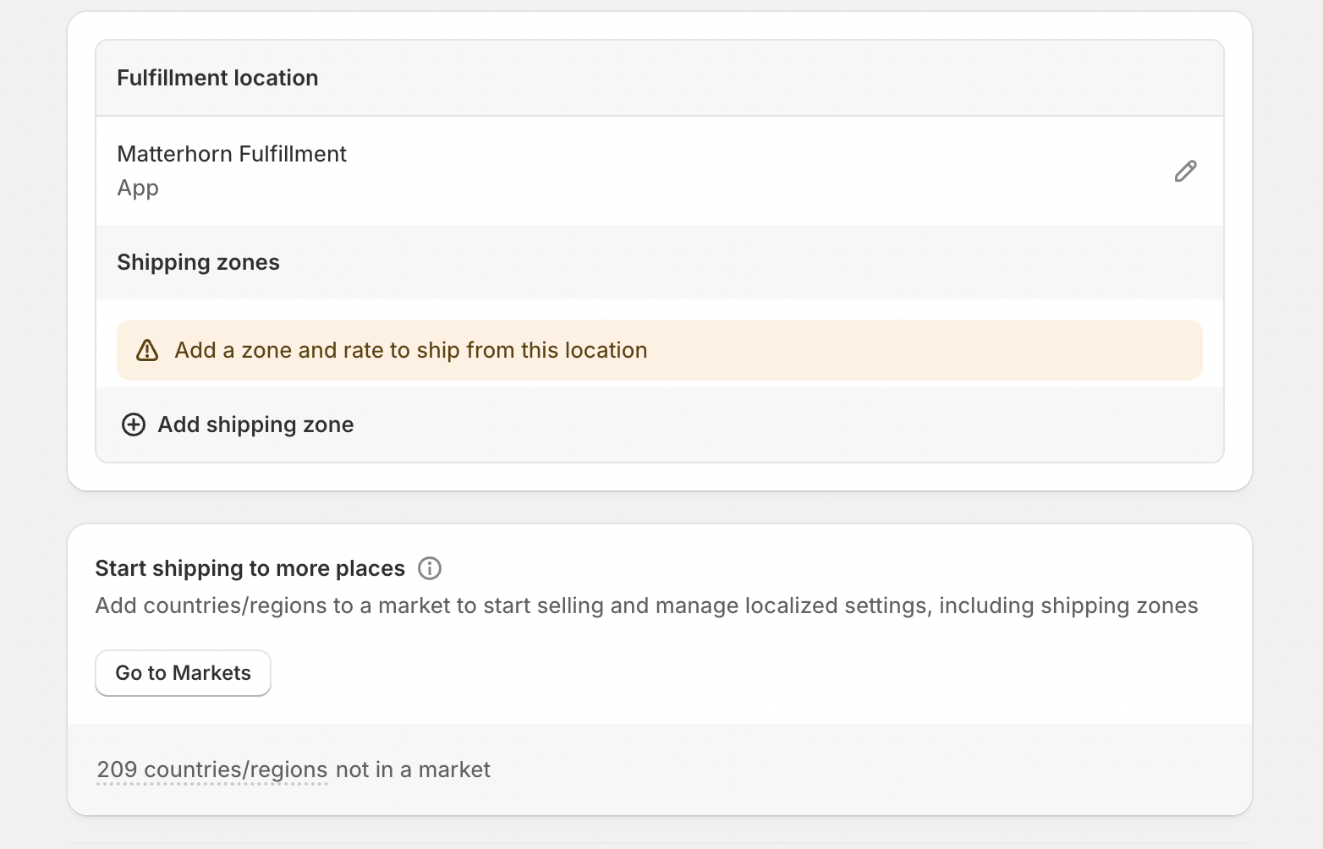Image resolution: width=1323 pixels, height=849 pixels.
Task: Click the 'Add a zone and rate' warning text
Action: click(411, 350)
